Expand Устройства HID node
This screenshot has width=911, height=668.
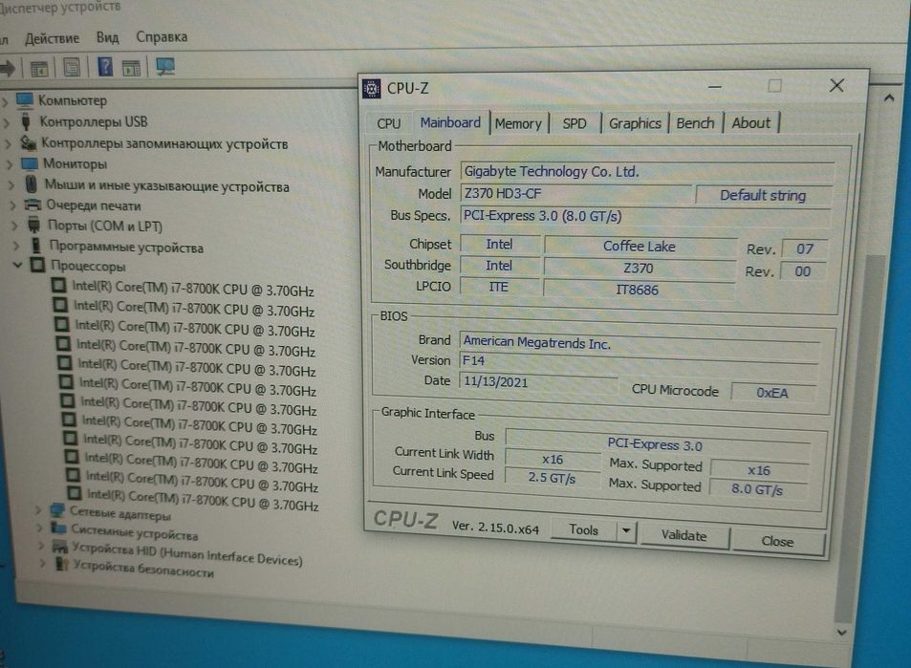coord(41,546)
